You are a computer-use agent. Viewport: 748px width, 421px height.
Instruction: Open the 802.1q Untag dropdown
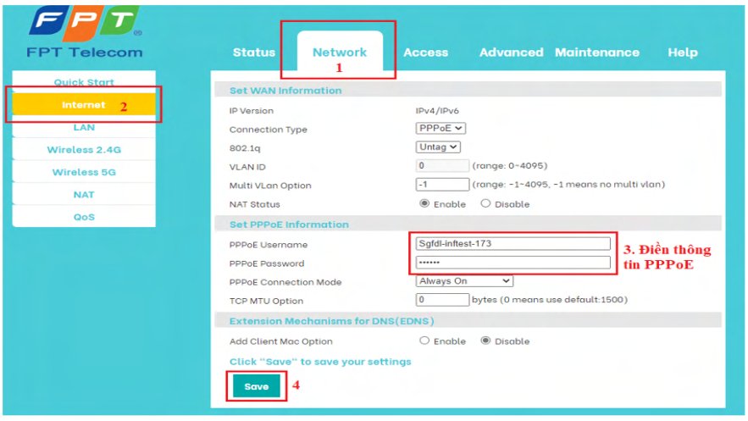pos(438,147)
